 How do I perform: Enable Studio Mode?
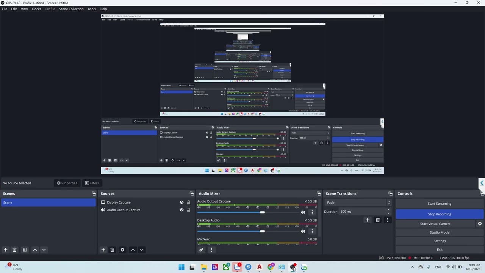pos(440,232)
